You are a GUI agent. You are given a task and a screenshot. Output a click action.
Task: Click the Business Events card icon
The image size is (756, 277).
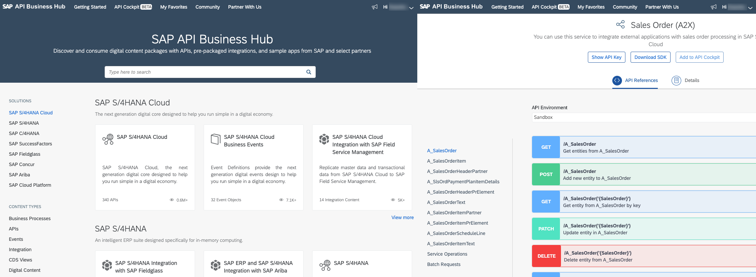(x=216, y=139)
